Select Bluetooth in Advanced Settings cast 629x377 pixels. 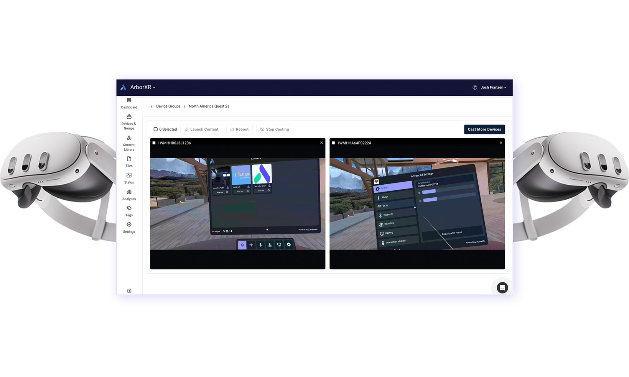396,214
